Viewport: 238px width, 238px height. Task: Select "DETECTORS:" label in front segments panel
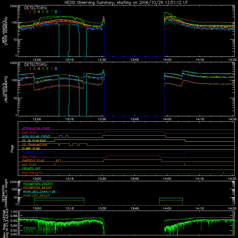(x=36, y=8)
